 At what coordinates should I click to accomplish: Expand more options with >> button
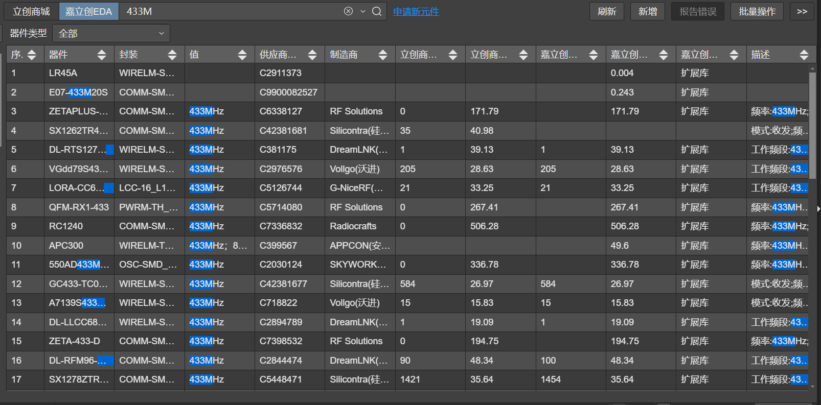point(802,11)
